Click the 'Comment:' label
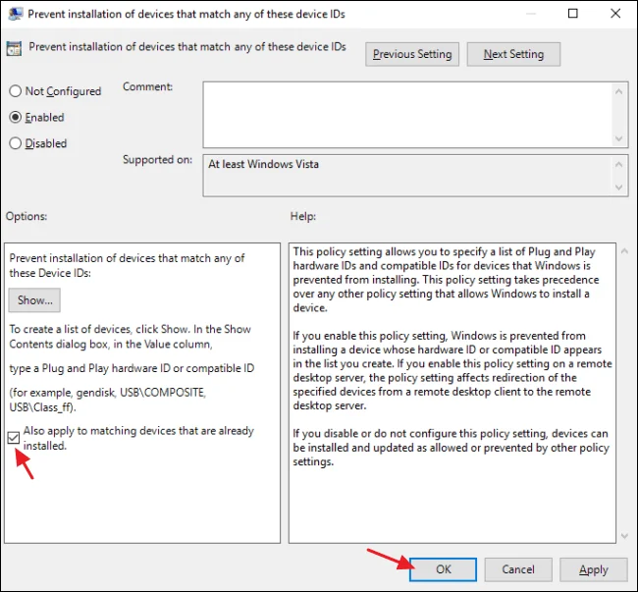This screenshot has width=638, height=592. pos(147,86)
